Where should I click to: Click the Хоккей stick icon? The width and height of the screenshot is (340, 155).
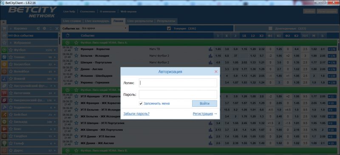click(x=4, y=79)
